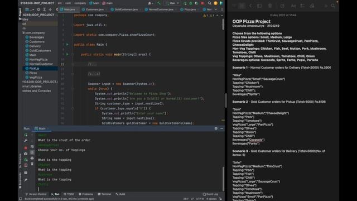Switch Notes to gallery view icon

[242, 6]
